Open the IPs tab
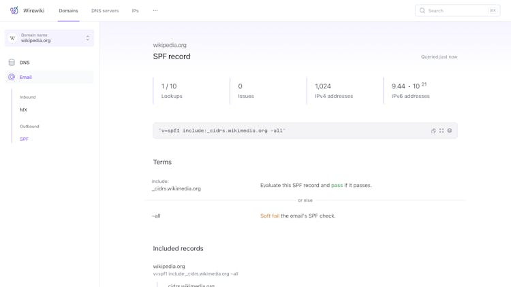 (136, 11)
